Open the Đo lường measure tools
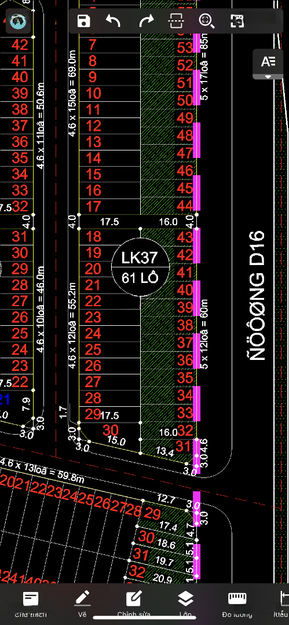Image resolution: width=289 pixels, height=625 pixels. 237,604
